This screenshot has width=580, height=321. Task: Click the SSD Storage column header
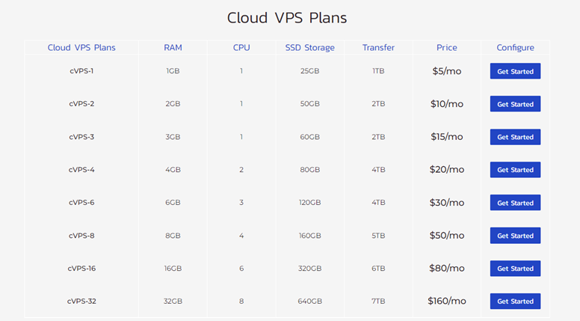pos(309,48)
